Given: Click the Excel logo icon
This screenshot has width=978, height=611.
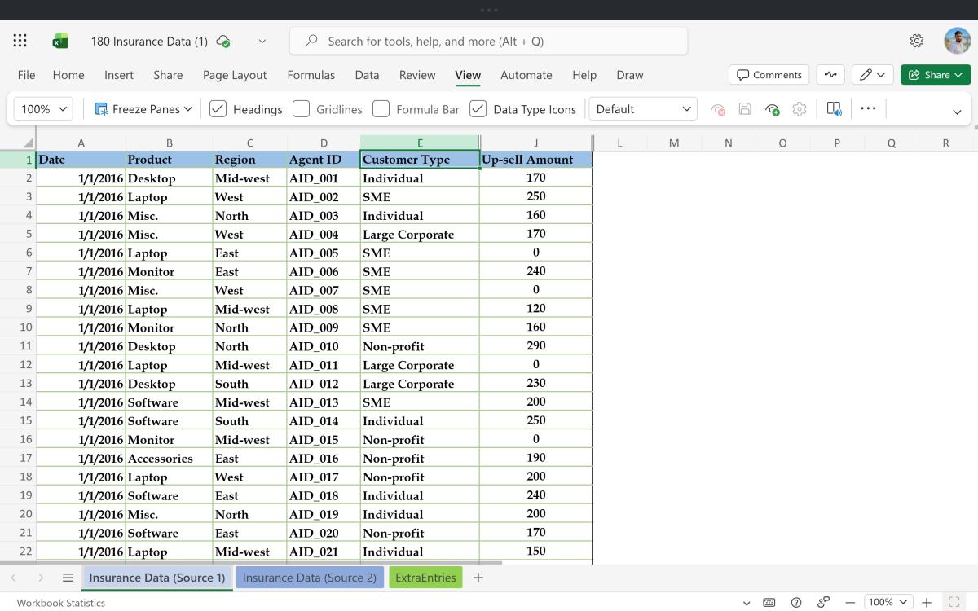Looking at the screenshot, I should click(60, 42).
